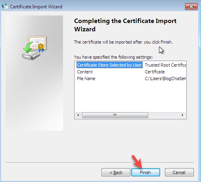
Task: Click the 'You have specified the following settings' label
Action: [x=113, y=57]
